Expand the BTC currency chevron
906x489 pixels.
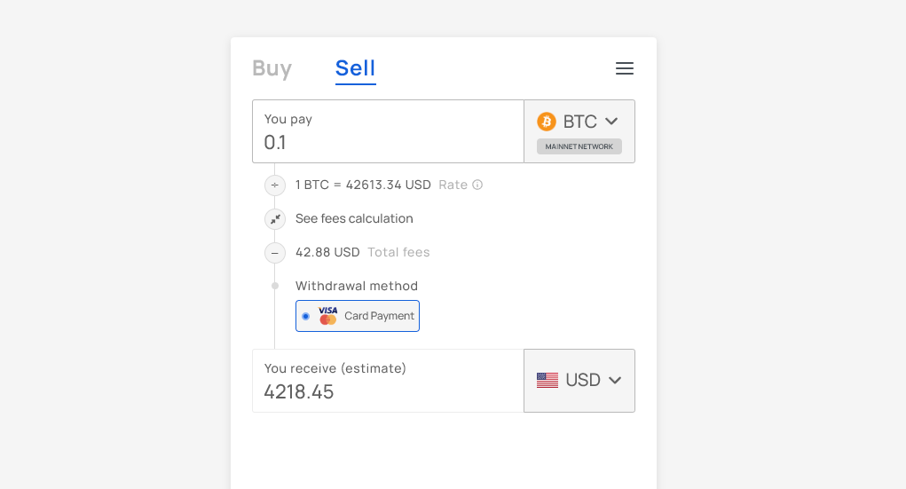[x=611, y=122]
